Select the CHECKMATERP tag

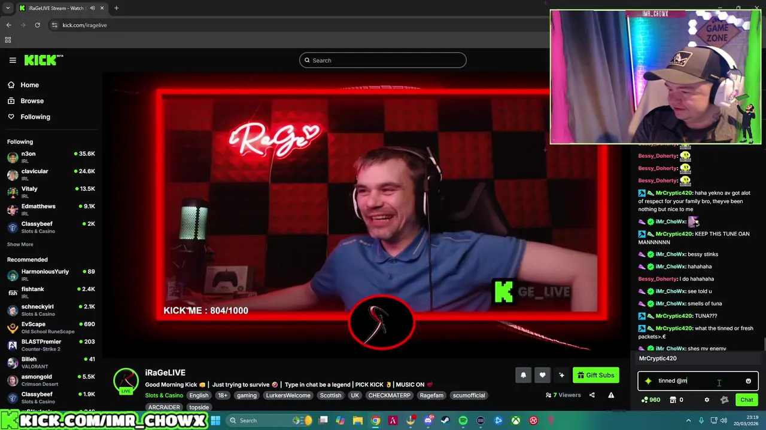pyautogui.click(x=390, y=395)
